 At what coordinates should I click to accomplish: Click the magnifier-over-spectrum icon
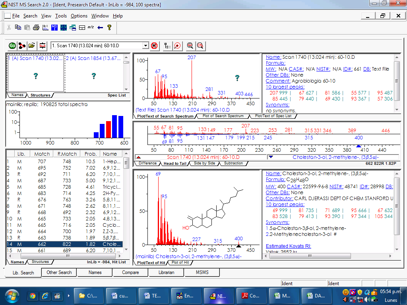coord(190,46)
